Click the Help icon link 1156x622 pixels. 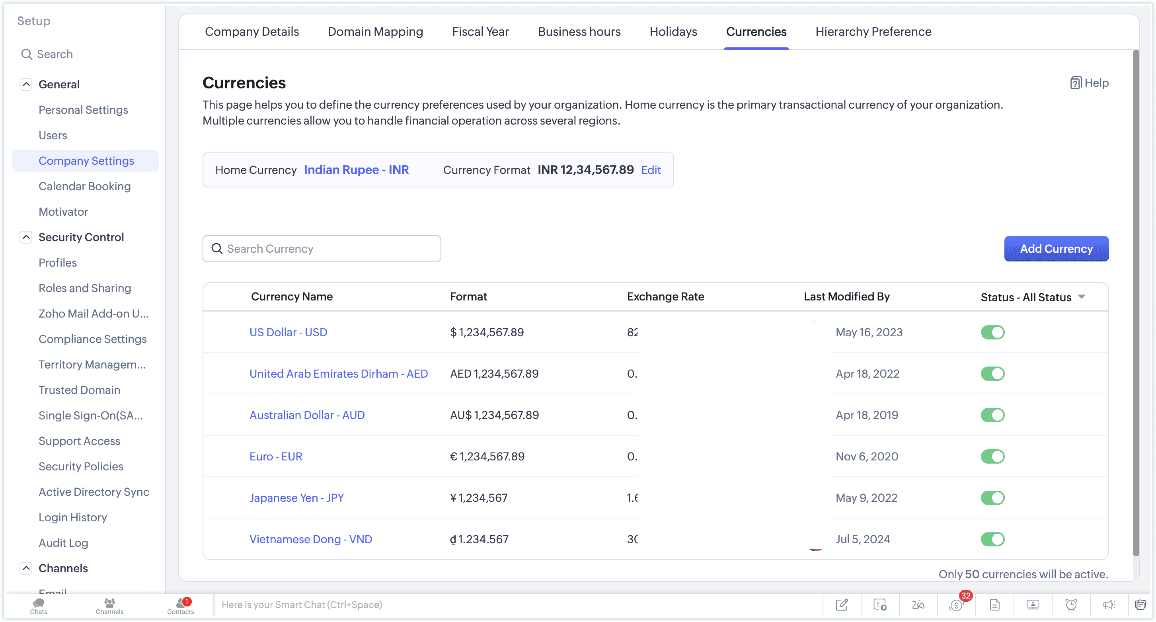pos(1089,83)
